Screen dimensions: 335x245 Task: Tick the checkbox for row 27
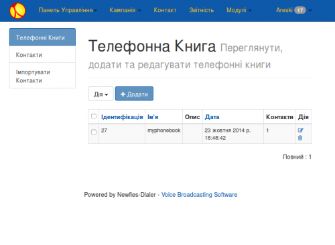coord(94,132)
